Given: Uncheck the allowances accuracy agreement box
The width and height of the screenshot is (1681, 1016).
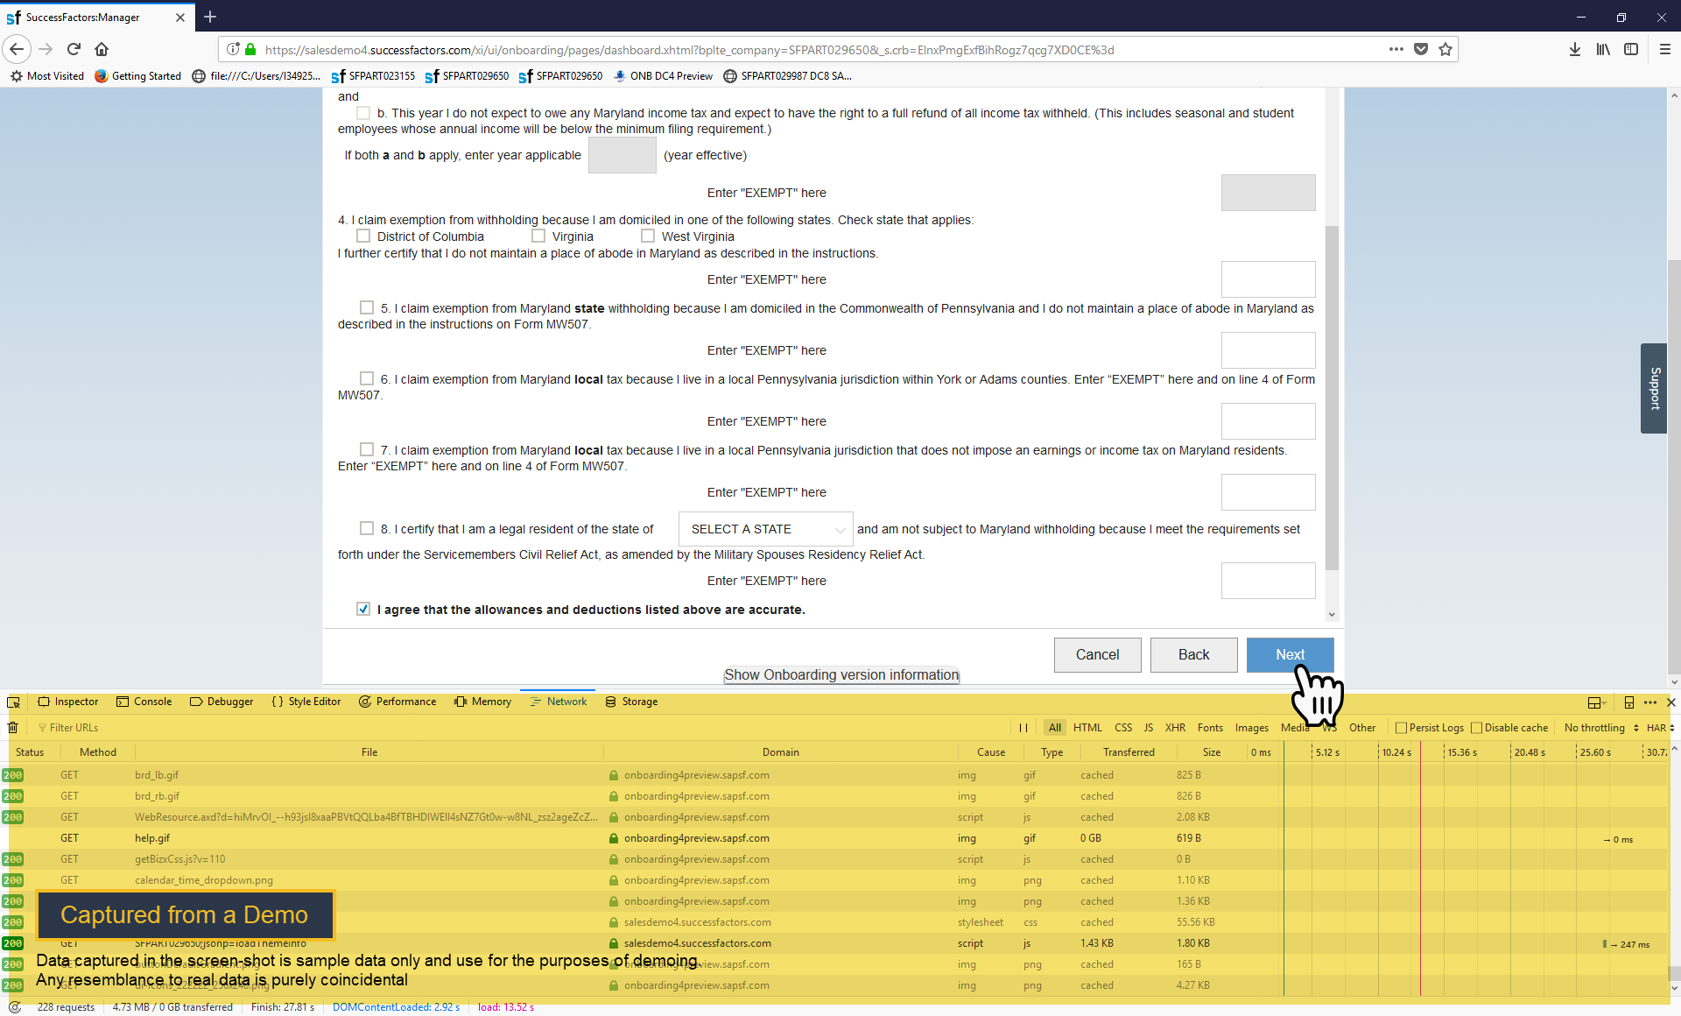Looking at the screenshot, I should [363, 609].
